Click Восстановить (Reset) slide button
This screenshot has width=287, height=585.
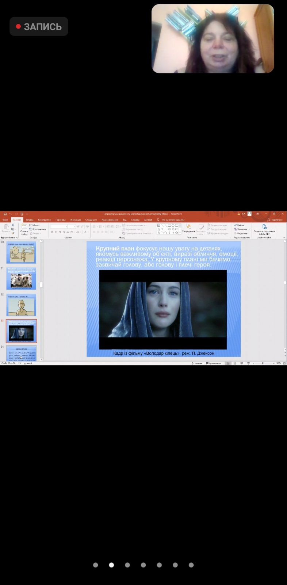pyautogui.click(x=38, y=229)
